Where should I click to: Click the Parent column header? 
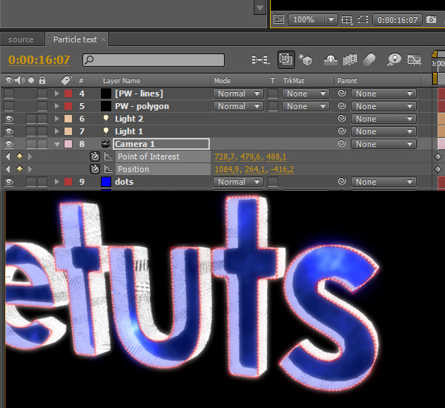tap(347, 81)
